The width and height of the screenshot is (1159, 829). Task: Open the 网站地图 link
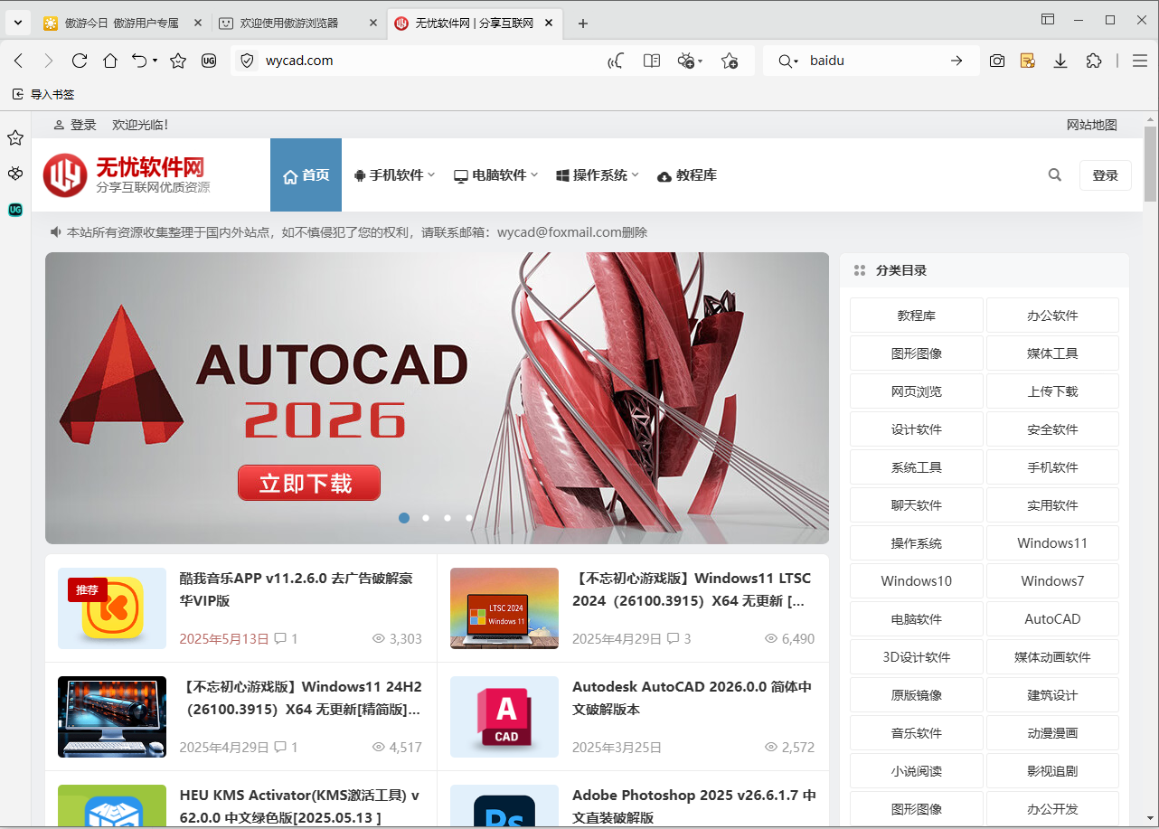[1092, 124]
